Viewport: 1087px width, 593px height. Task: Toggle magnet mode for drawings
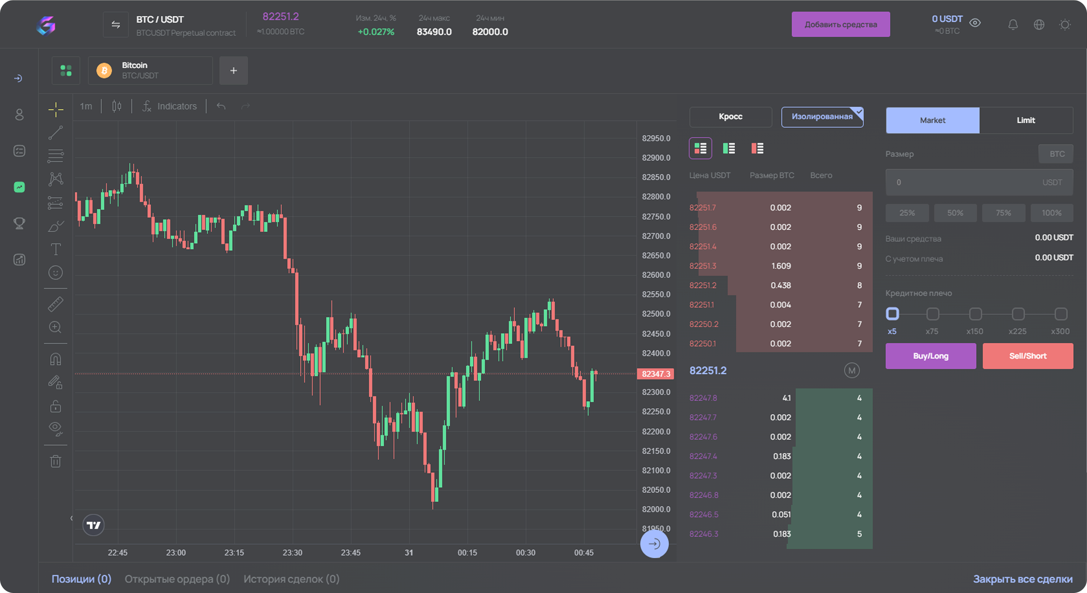tap(56, 359)
